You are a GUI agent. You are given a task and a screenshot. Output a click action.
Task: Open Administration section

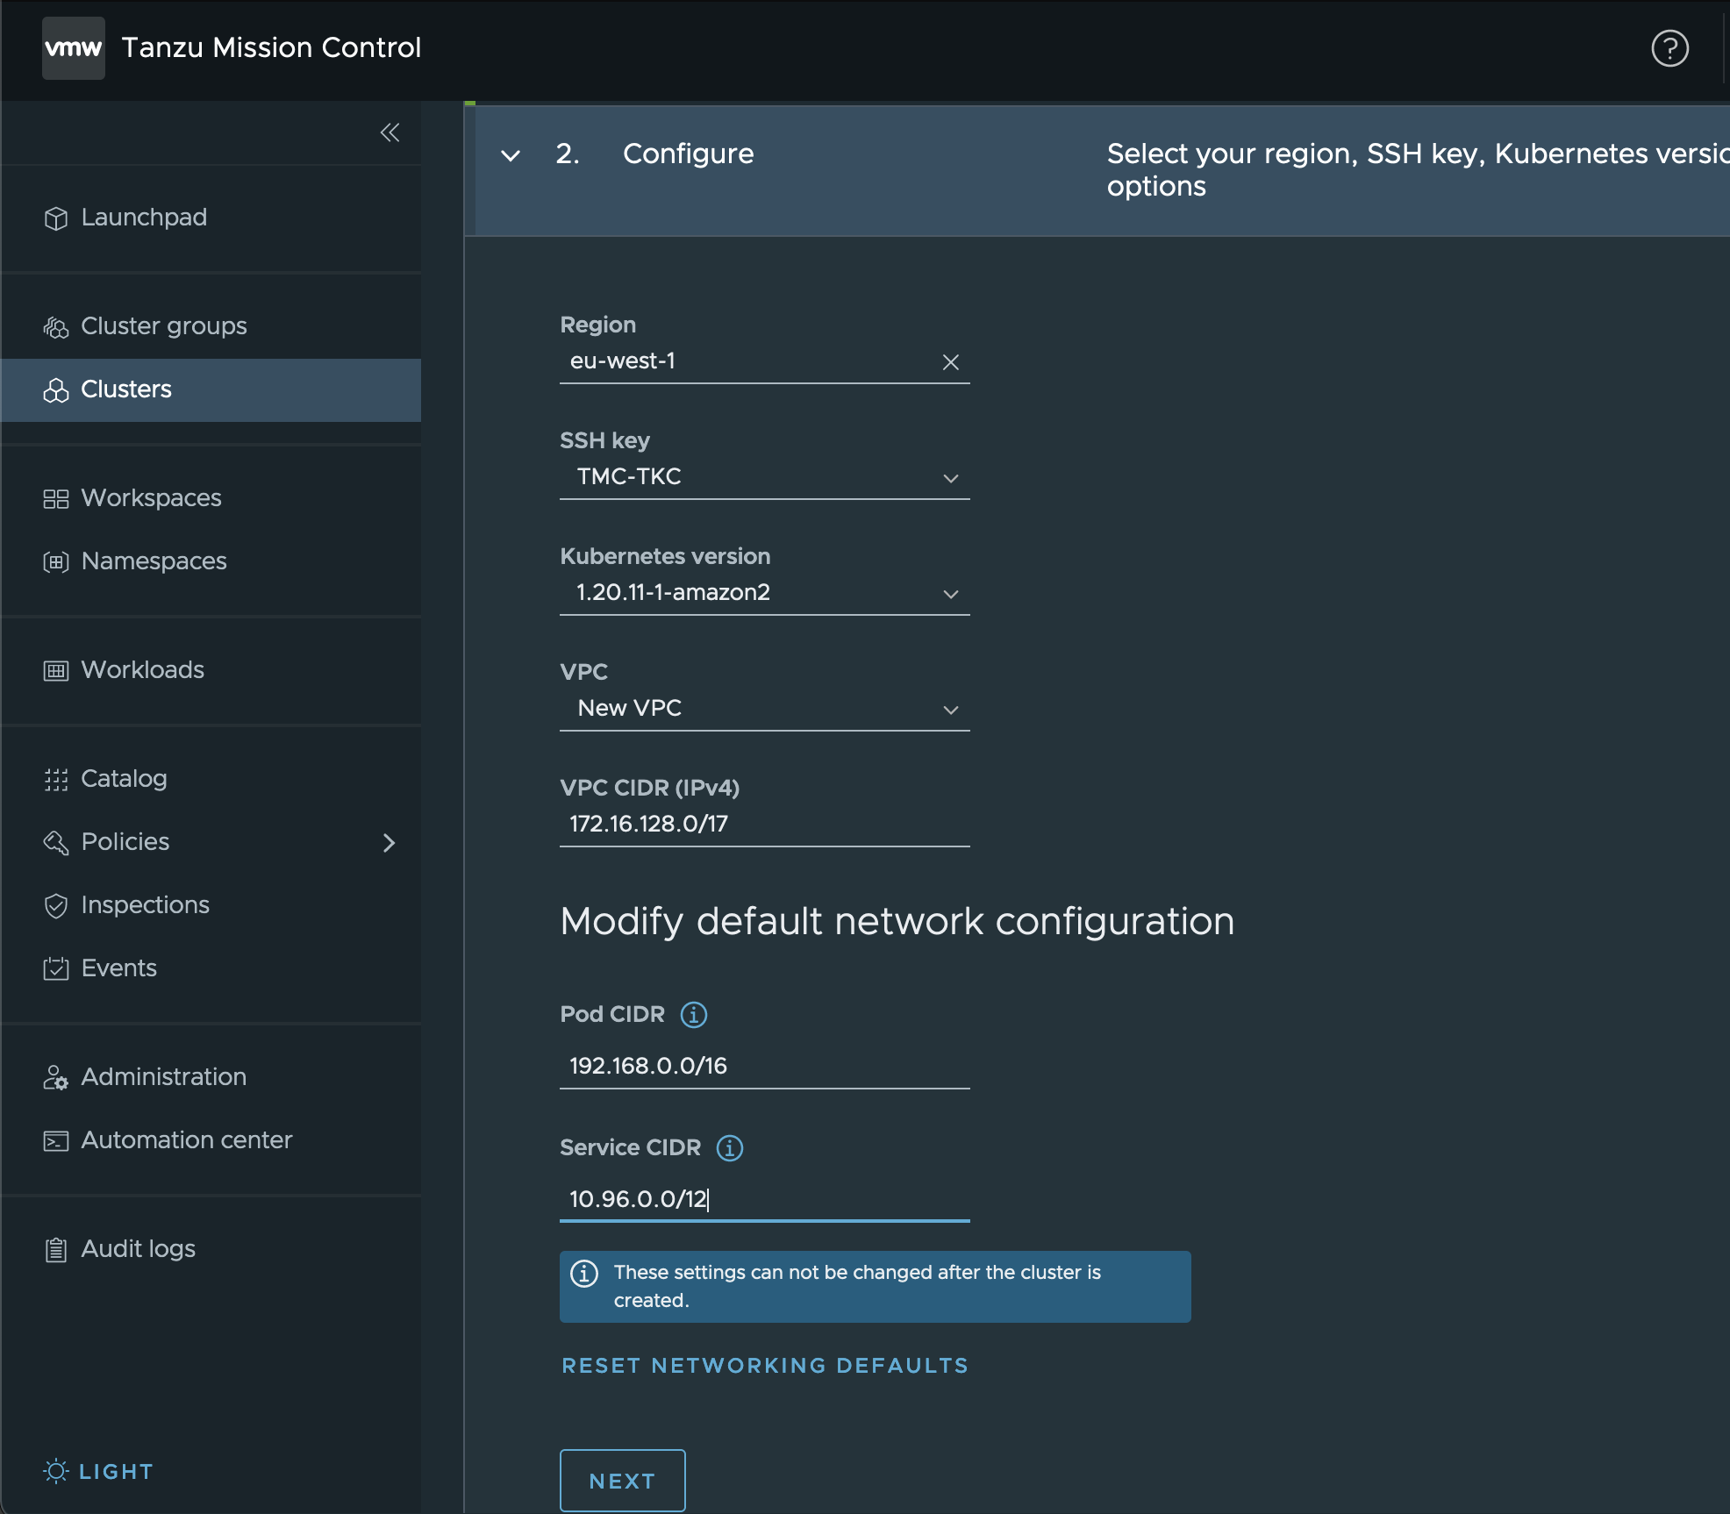click(164, 1077)
